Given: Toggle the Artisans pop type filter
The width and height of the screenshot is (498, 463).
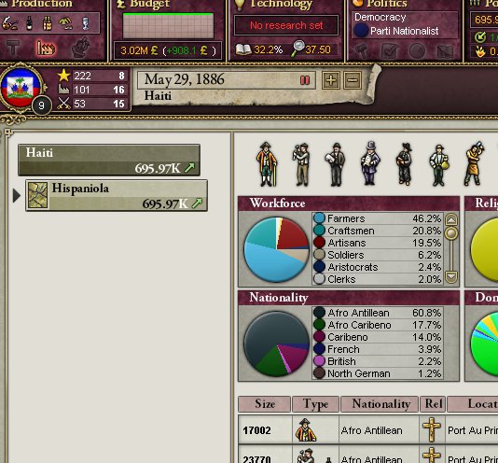Looking at the screenshot, I should [x=301, y=164].
